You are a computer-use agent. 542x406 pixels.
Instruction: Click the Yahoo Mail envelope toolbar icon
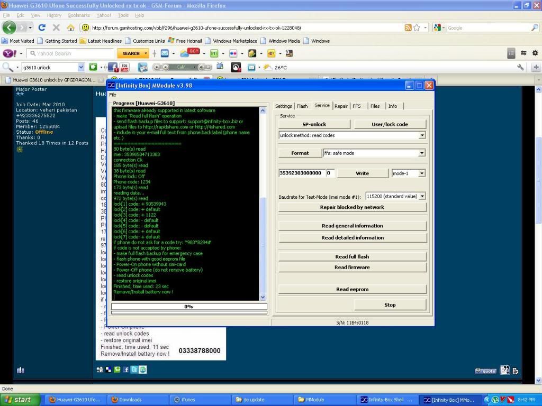(165, 53)
